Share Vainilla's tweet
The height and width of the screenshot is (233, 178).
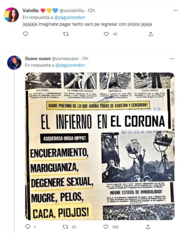click(x=151, y=34)
